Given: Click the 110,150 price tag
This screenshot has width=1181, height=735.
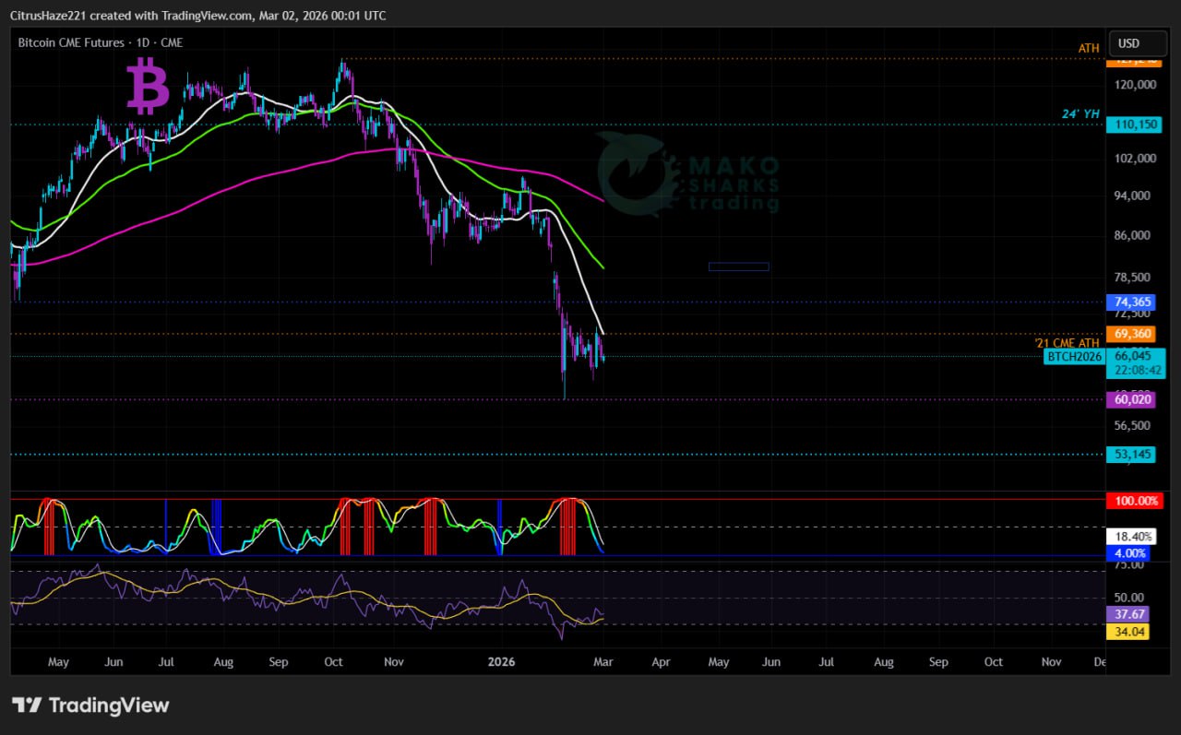Looking at the screenshot, I should point(1130,124).
